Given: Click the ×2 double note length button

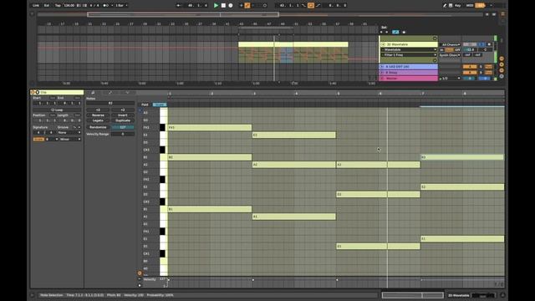Looking at the screenshot, I should [123, 110].
